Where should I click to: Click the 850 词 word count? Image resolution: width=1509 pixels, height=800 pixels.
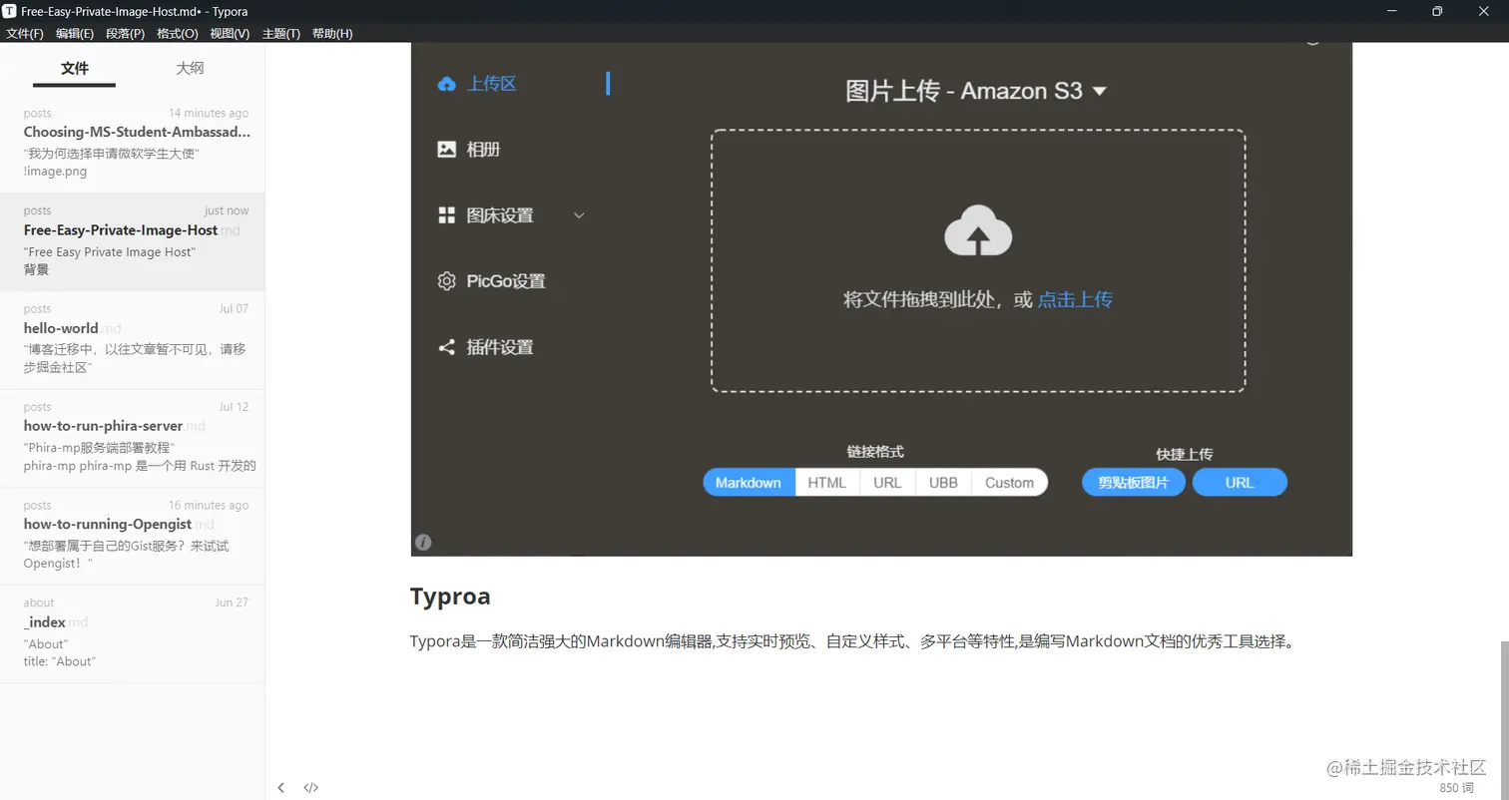point(1456,787)
